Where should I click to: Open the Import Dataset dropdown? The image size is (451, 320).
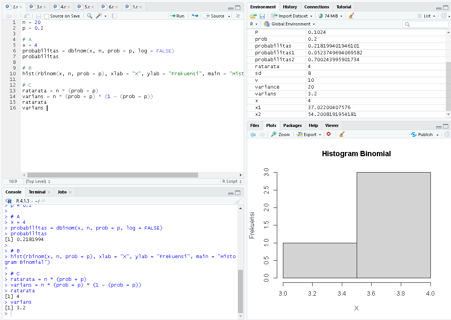point(292,15)
